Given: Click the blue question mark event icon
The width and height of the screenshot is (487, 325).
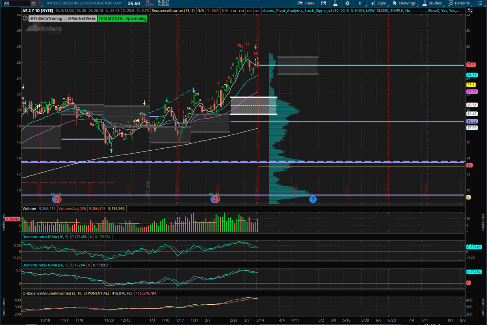Looking at the screenshot, I should (x=313, y=199).
